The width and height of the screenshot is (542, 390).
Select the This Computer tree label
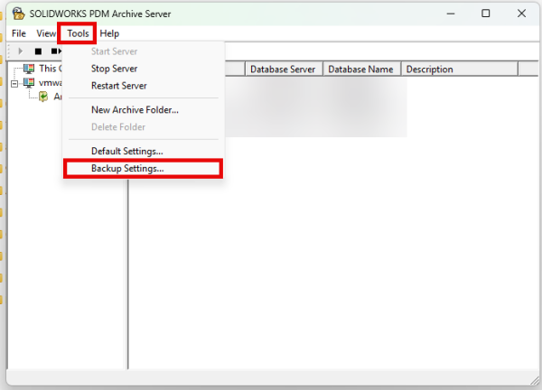(51, 69)
